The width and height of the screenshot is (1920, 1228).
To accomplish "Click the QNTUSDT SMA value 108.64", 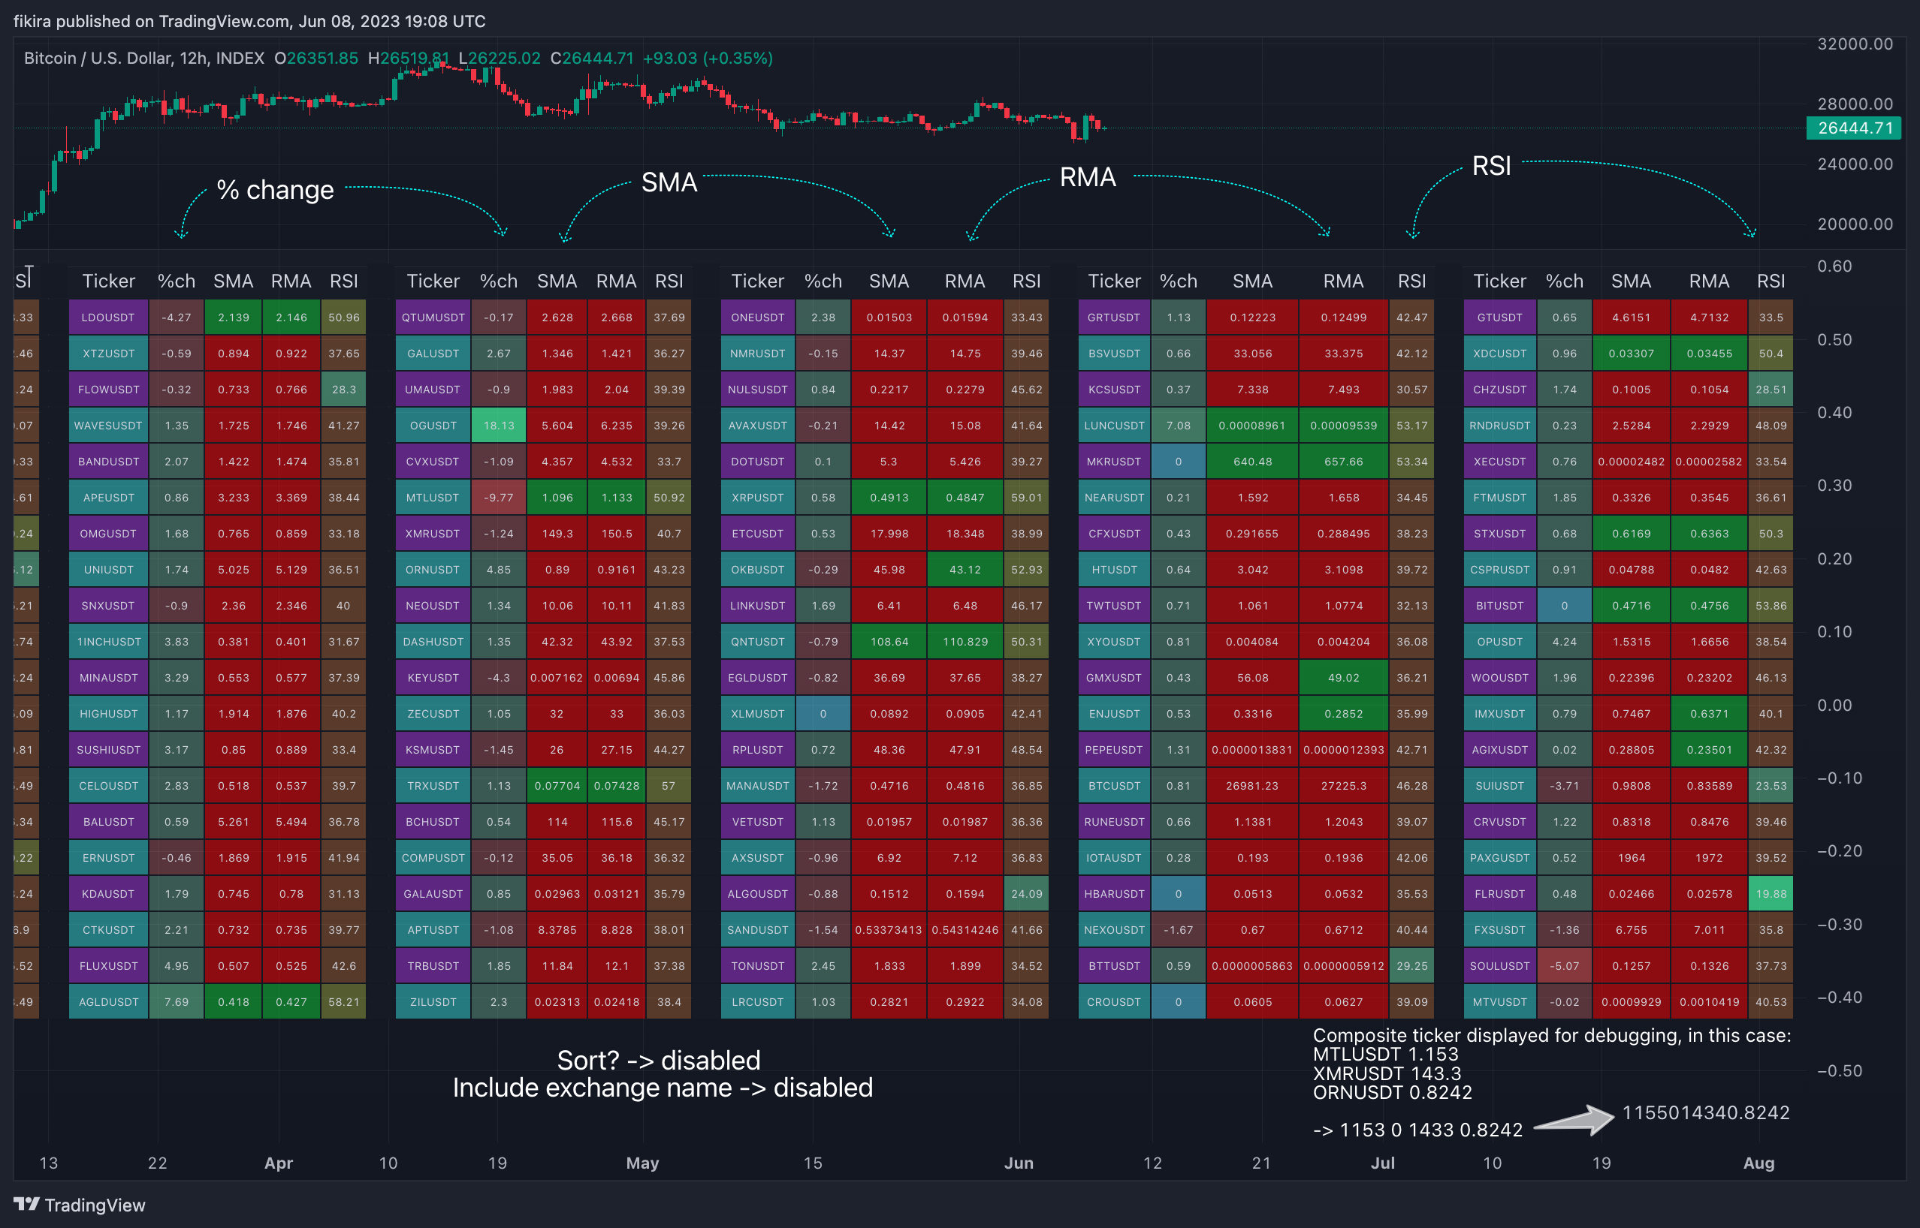I will (889, 642).
